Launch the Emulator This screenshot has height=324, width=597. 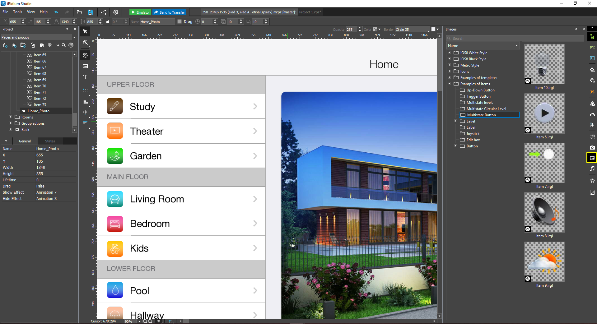click(x=140, y=12)
